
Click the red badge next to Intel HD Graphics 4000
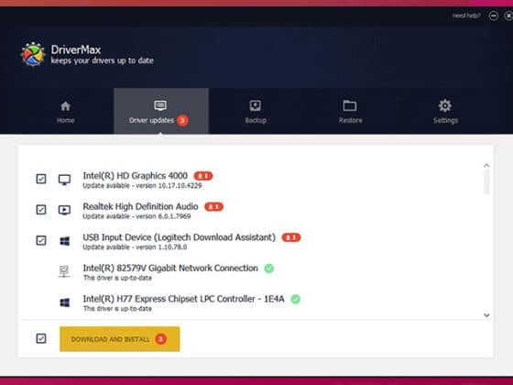(x=203, y=176)
